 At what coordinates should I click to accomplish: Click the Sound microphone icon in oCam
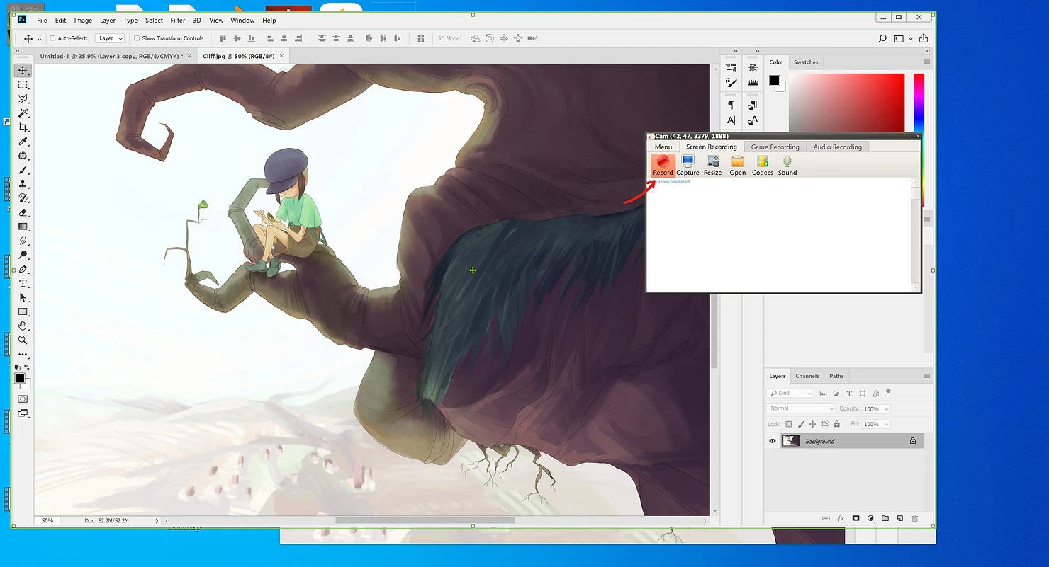(x=787, y=166)
